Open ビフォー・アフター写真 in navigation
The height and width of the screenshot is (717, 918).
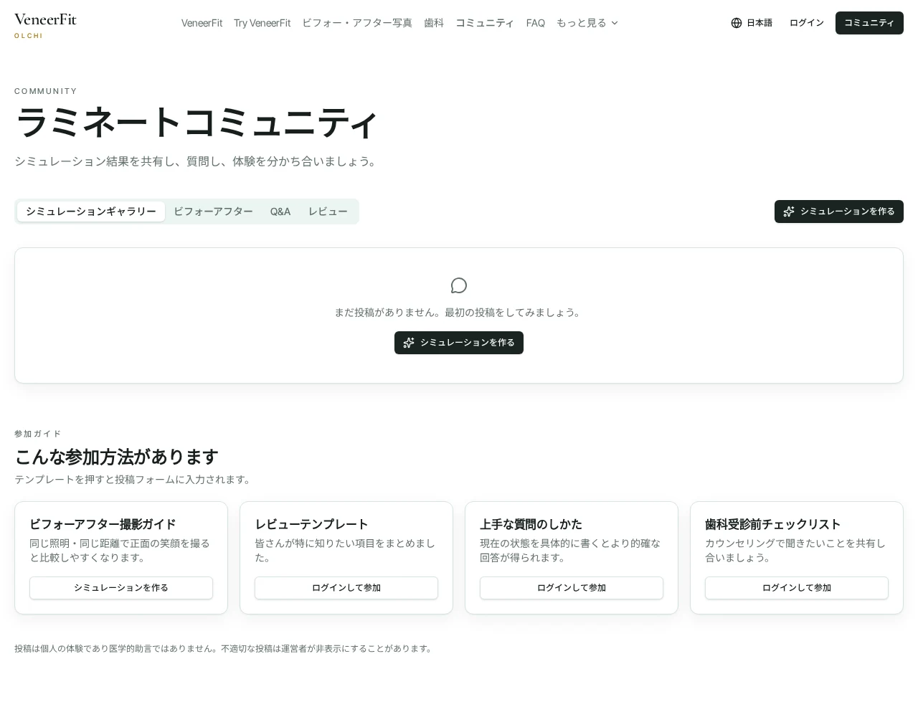[357, 23]
